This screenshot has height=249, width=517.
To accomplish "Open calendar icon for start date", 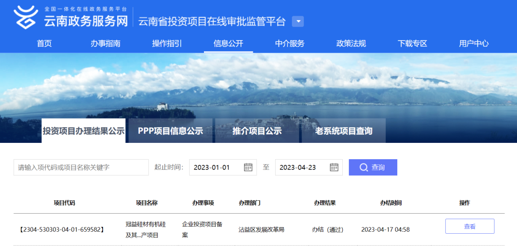I will point(248,167).
